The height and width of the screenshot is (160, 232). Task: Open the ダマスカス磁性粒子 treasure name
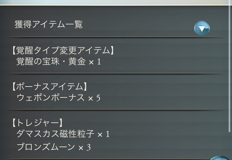(55, 134)
